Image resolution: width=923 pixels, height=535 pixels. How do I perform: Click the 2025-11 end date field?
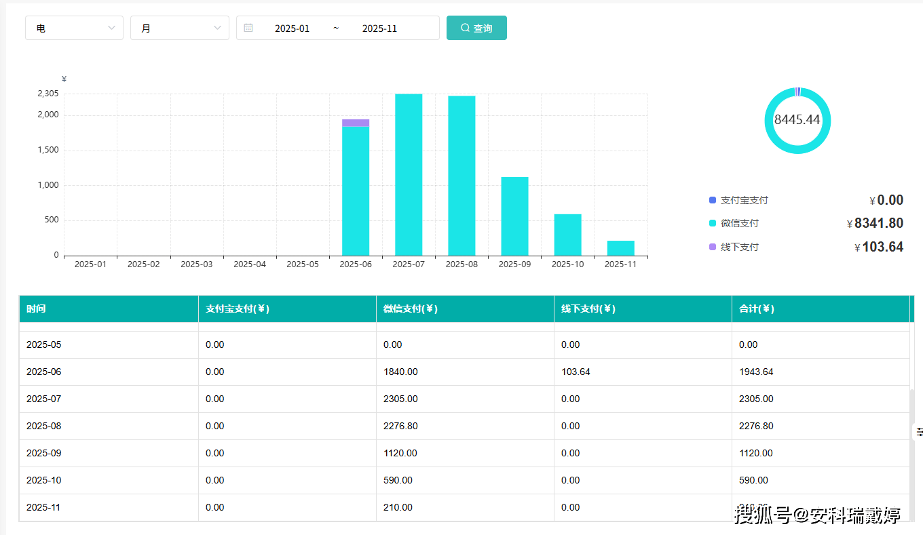point(379,28)
